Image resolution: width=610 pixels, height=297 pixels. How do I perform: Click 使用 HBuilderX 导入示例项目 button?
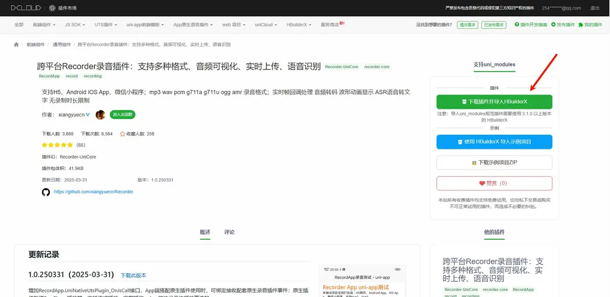coord(494,142)
